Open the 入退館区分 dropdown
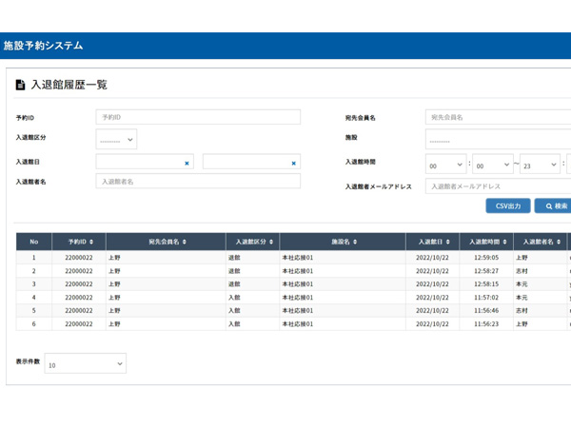This screenshot has height=428, width=571. (x=117, y=140)
